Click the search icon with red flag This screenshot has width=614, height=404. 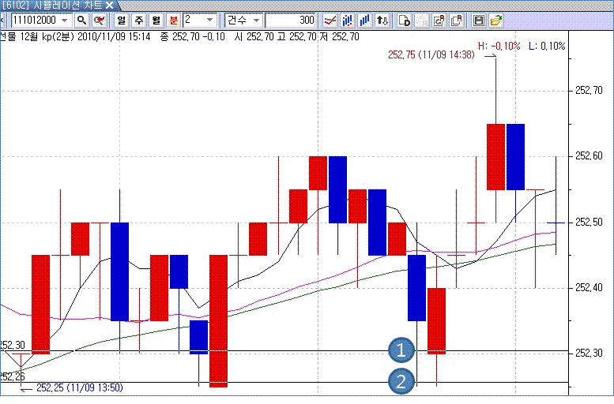pyautogui.click(x=99, y=20)
